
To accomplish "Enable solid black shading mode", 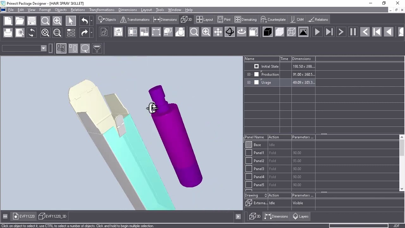I will coord(268,32).
